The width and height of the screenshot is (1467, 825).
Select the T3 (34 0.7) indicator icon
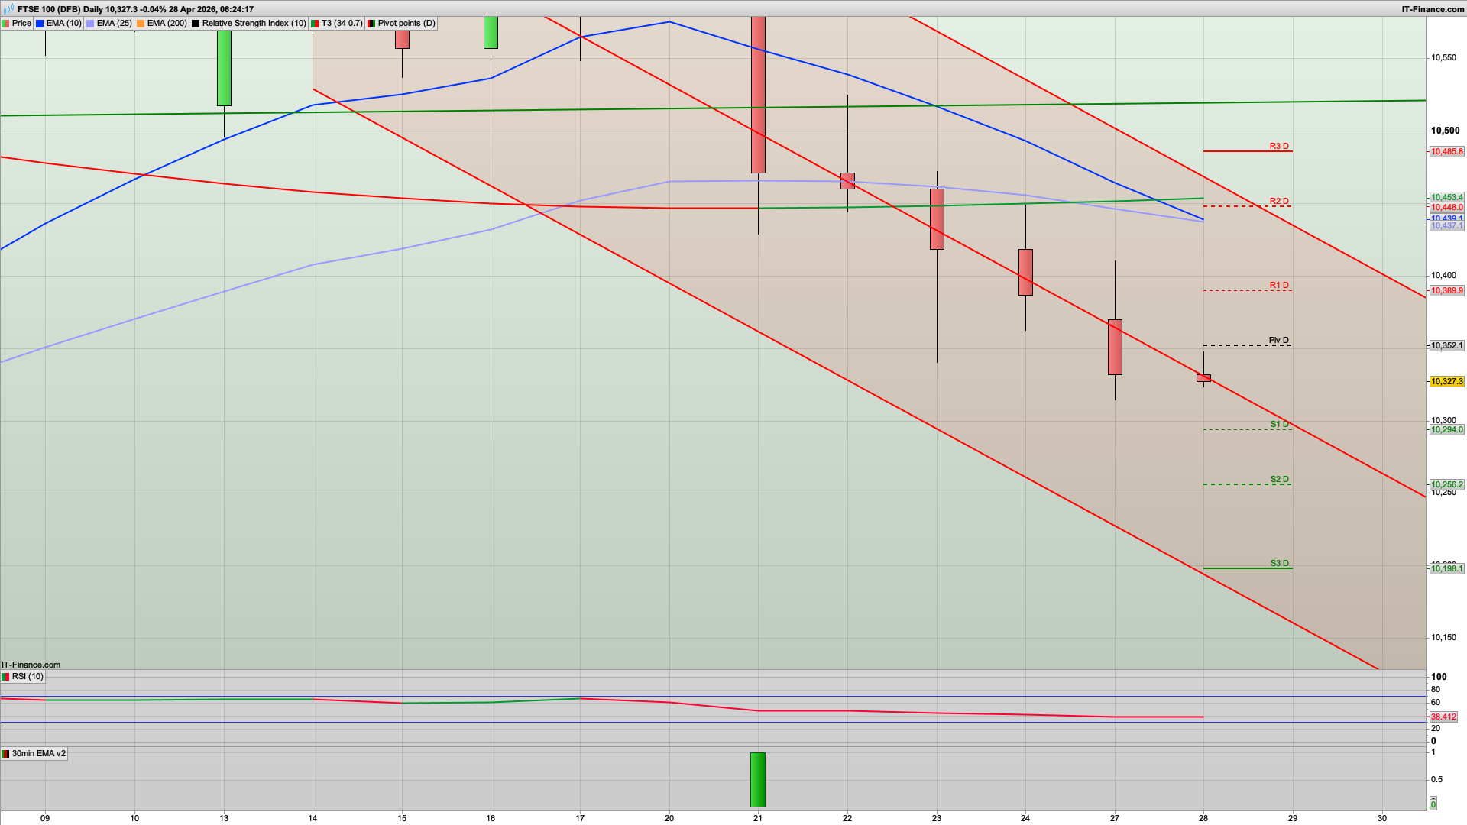pos(315,23)
